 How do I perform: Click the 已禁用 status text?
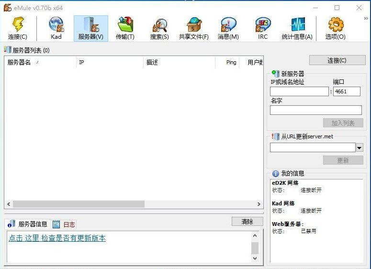tap(309, 231)
